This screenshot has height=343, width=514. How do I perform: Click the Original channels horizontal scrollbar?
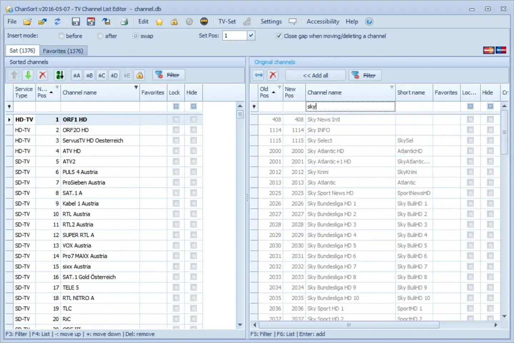(x=349, y=325)
